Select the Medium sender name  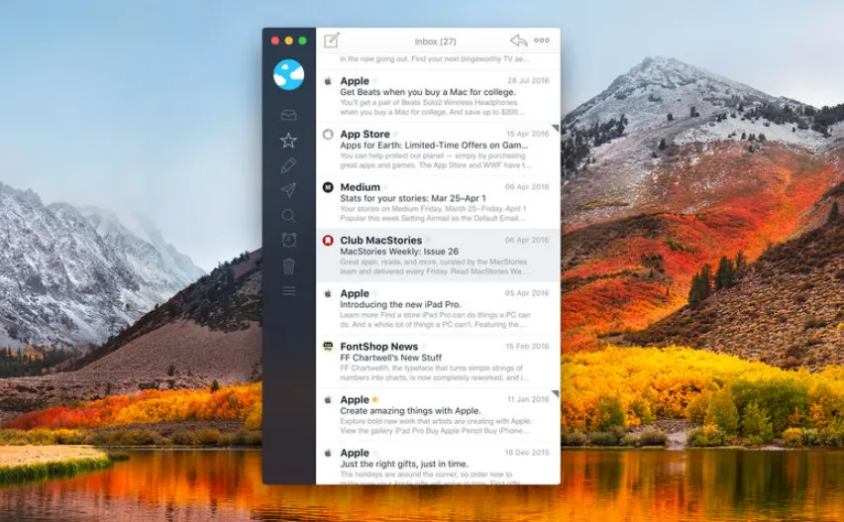[361, 187]
